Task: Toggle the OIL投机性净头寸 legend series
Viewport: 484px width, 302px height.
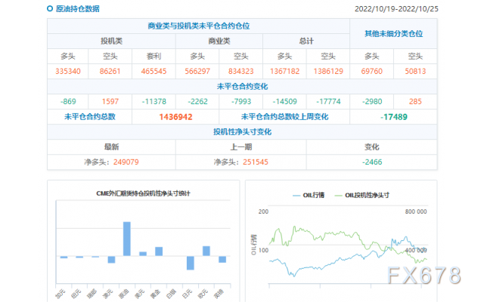Action: click(362, 195)
